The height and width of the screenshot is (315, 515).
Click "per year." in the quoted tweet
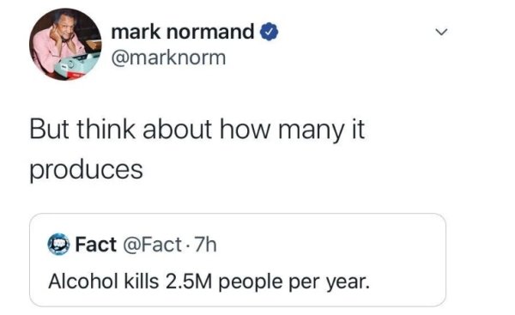329,282
